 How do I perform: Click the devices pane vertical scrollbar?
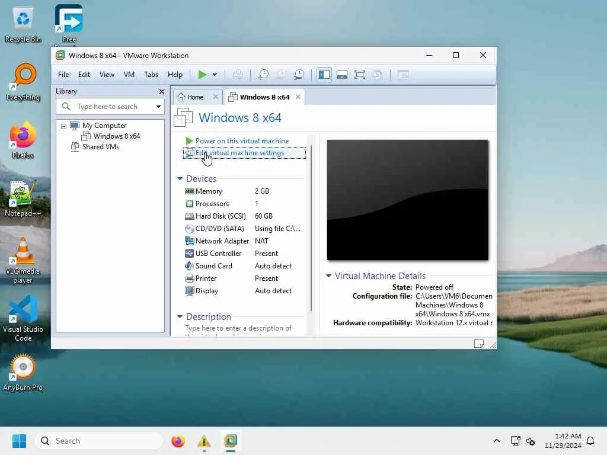coord(311,228)
